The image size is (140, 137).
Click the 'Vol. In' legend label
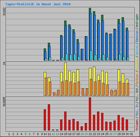point(137,110)
